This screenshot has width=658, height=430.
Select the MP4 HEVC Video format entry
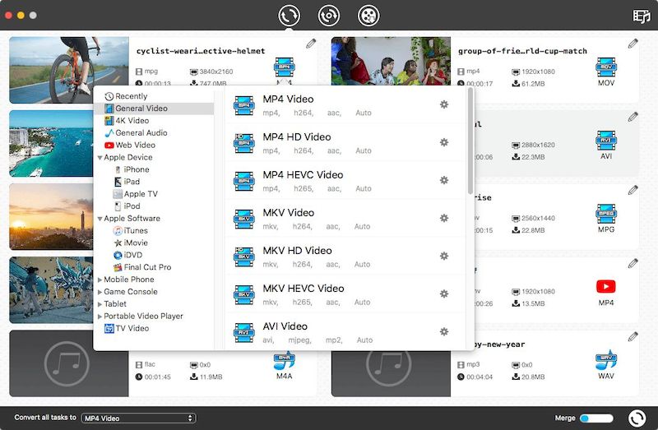pyautogui.click(x=345, y=180)
